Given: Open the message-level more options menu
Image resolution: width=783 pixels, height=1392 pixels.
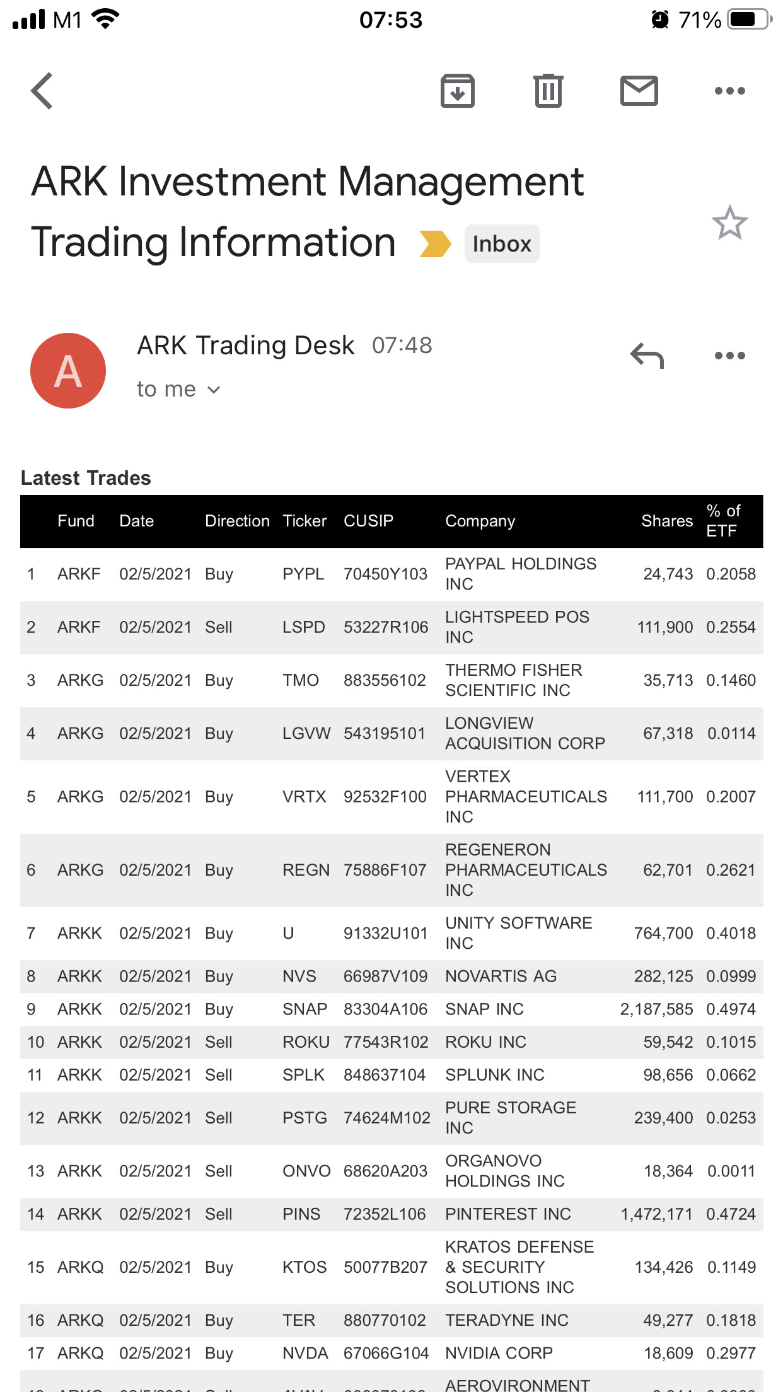Looking at the screenshot, I should point(729,356).
